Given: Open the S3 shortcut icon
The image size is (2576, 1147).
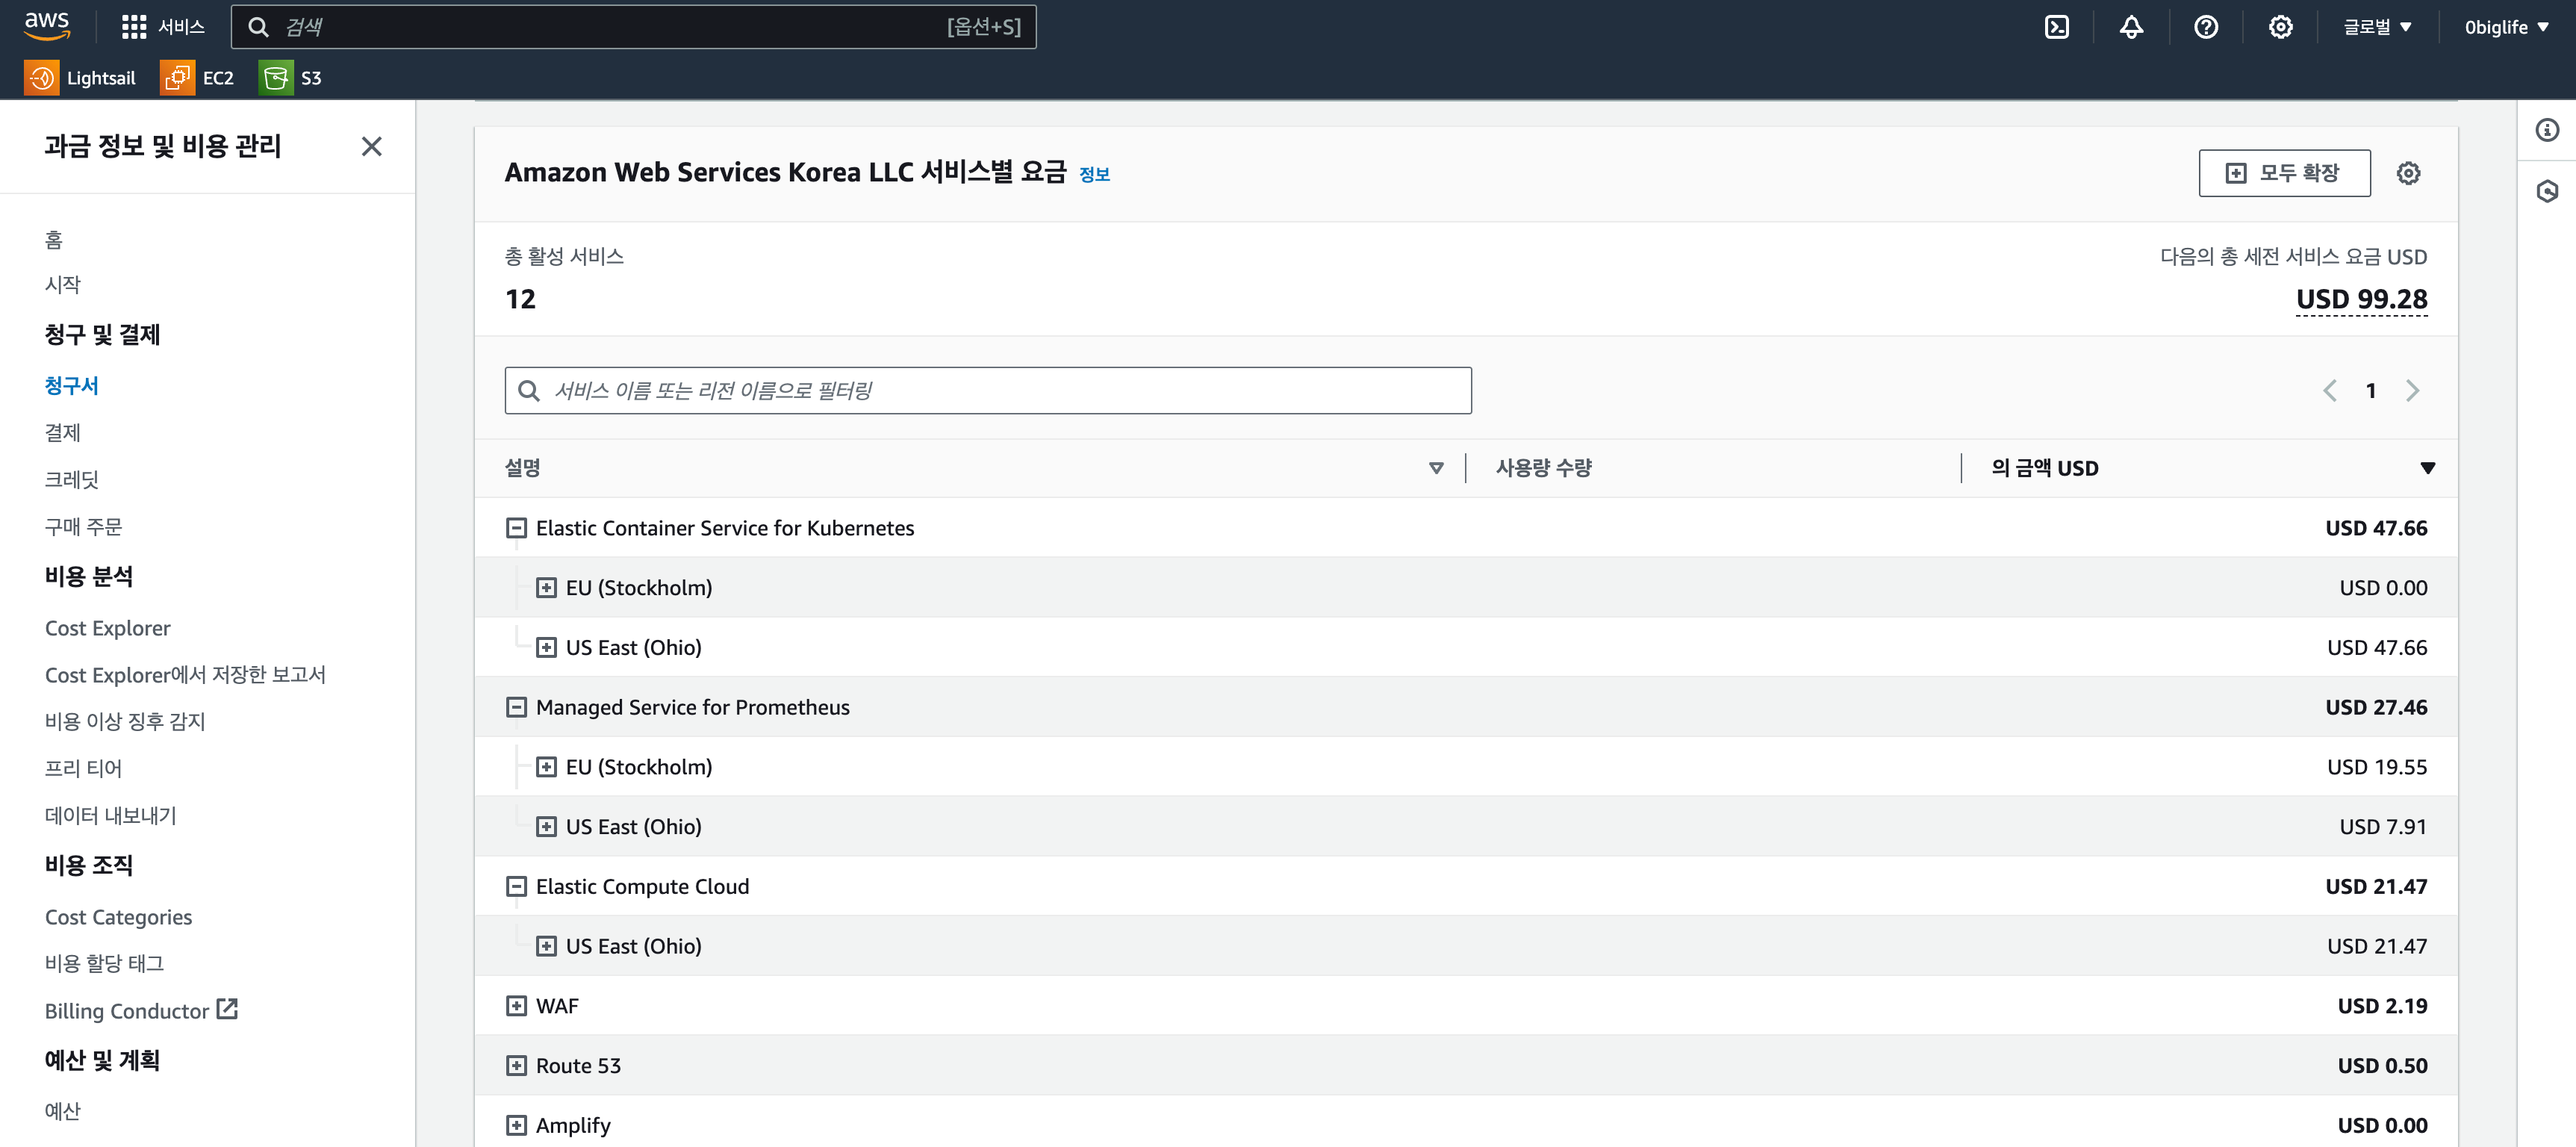Looking at the screenshot, I should [x=276, y=78].
